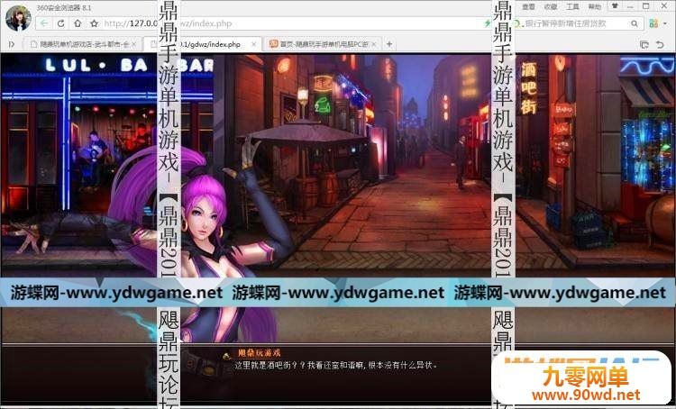Restore closed tab with undo arrow icon
676x409 pixels.
(x=660, y=44)
